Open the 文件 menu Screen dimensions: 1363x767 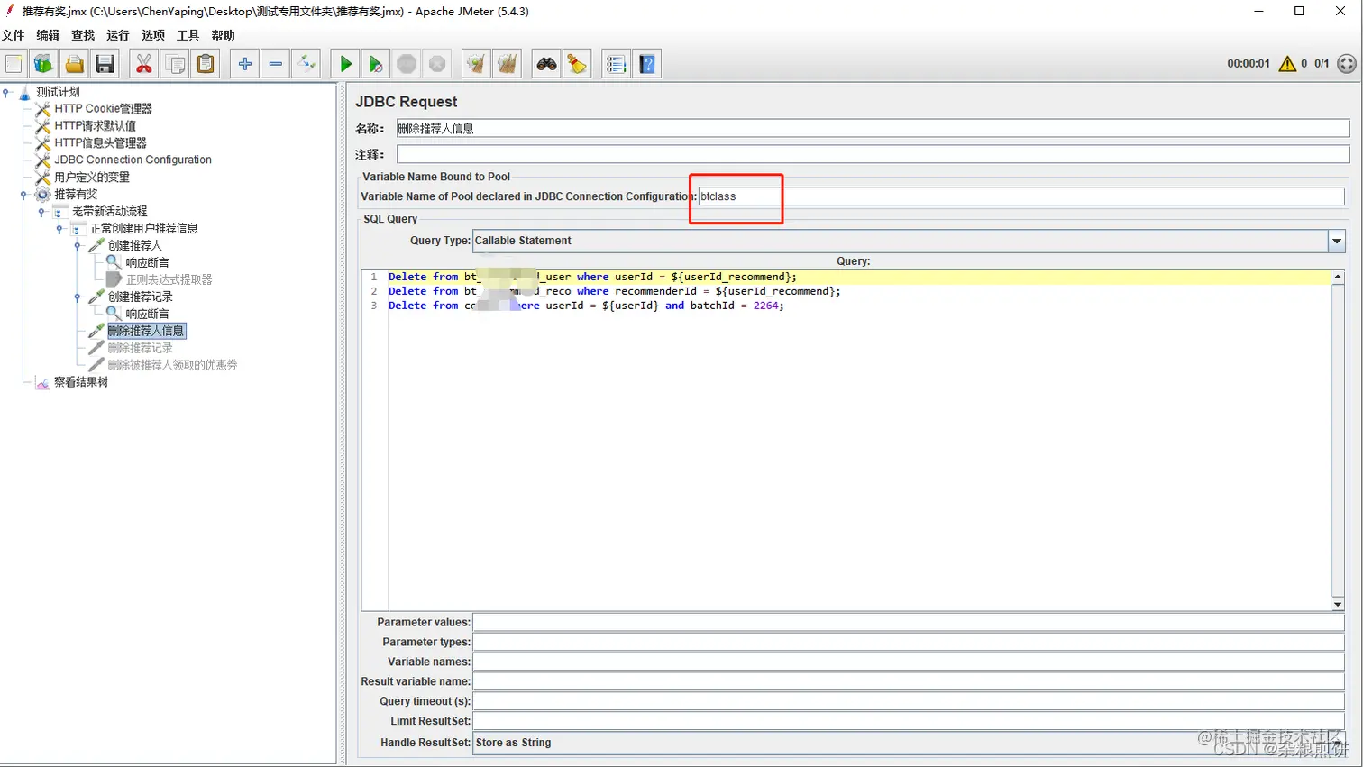click(x=14, y=35)
